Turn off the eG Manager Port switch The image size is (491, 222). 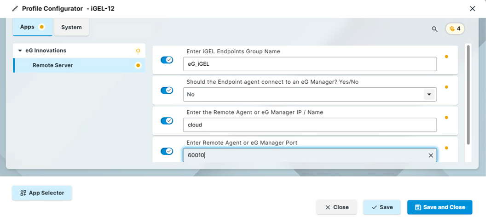pos(167,151)
